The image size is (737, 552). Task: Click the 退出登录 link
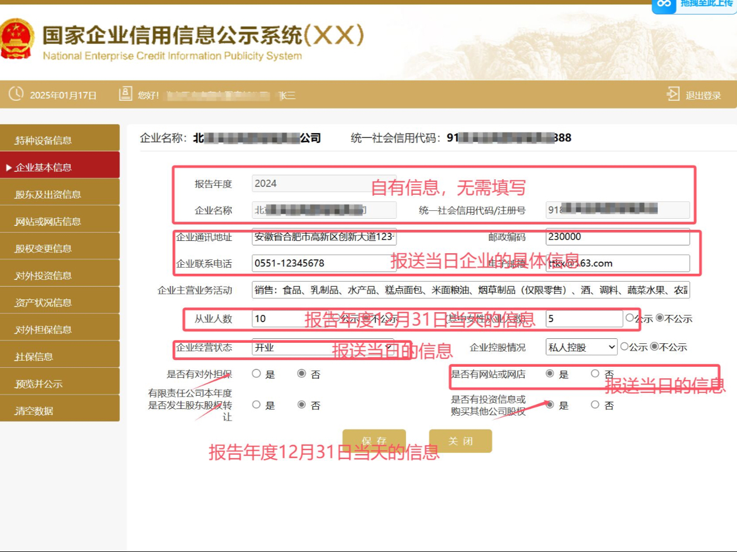point(703,96)
